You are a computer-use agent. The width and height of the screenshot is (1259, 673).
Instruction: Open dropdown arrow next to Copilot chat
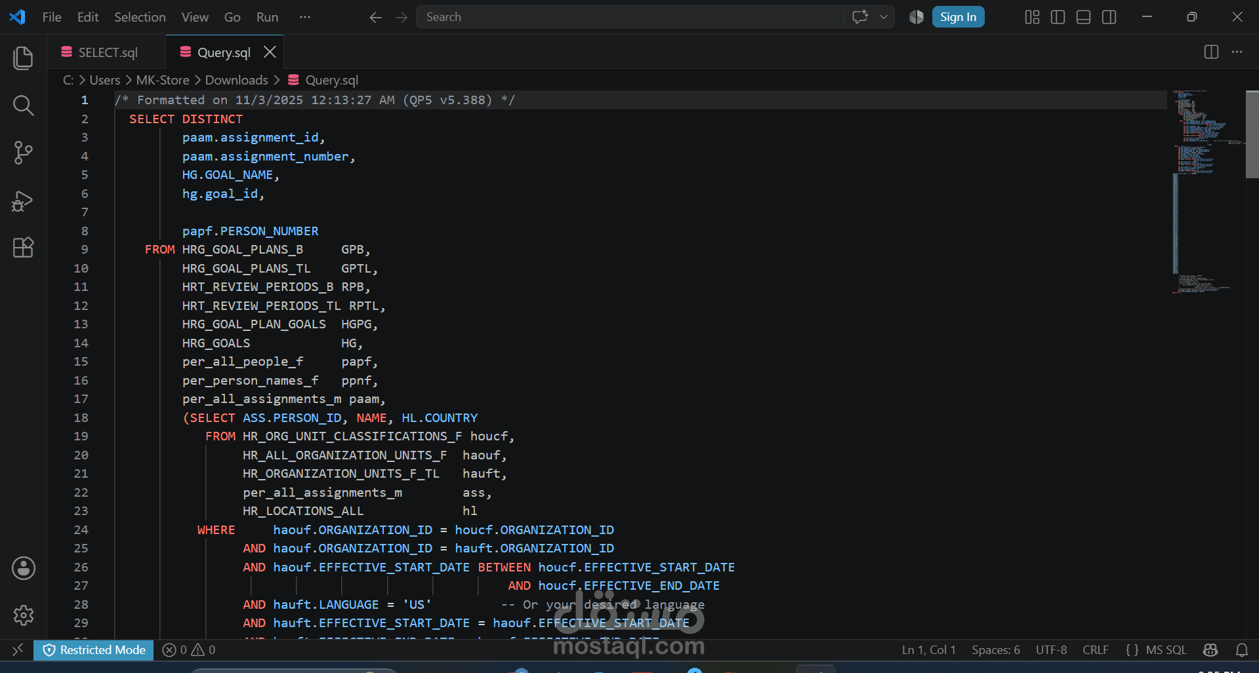[884, 17]
